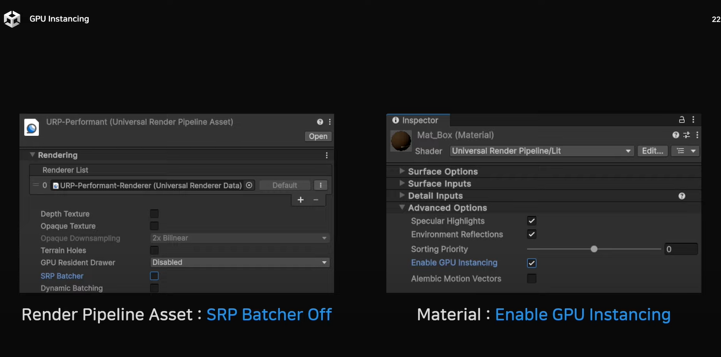The height and width of the screenshot is (357, 721).
Task: Open the Renderer List item kebab menu
Action: pos(320,185)
